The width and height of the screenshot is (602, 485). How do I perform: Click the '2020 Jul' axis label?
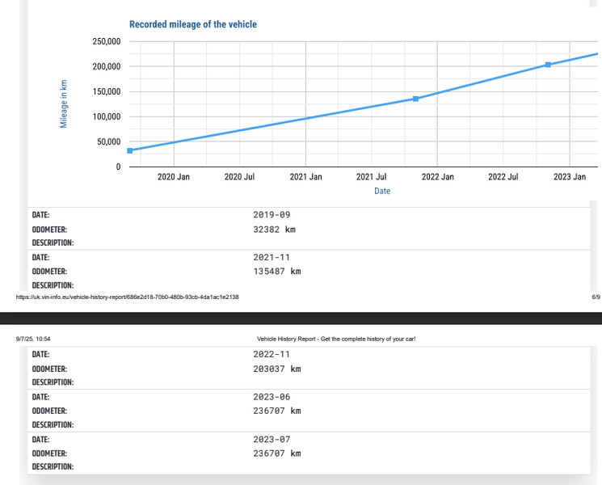(239, 177)
